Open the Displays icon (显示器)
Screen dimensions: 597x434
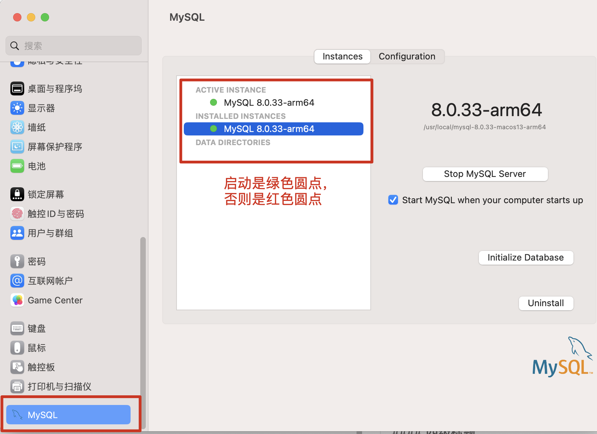pos(17,108)
